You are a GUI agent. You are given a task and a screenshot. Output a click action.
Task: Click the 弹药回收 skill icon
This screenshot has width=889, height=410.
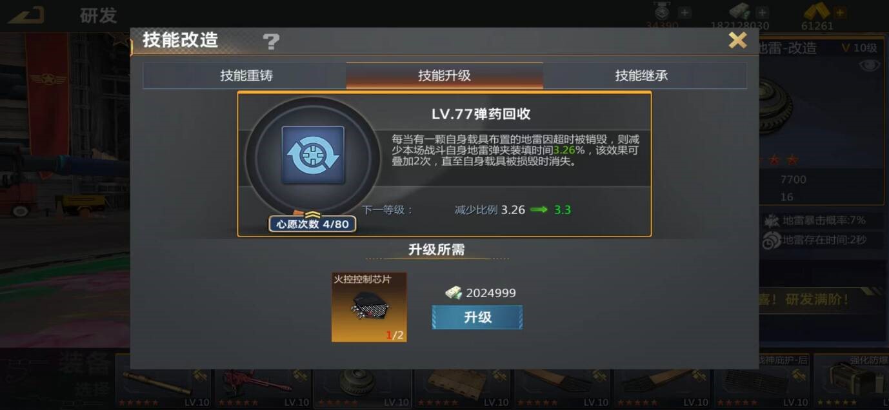(x=313, y=155)
